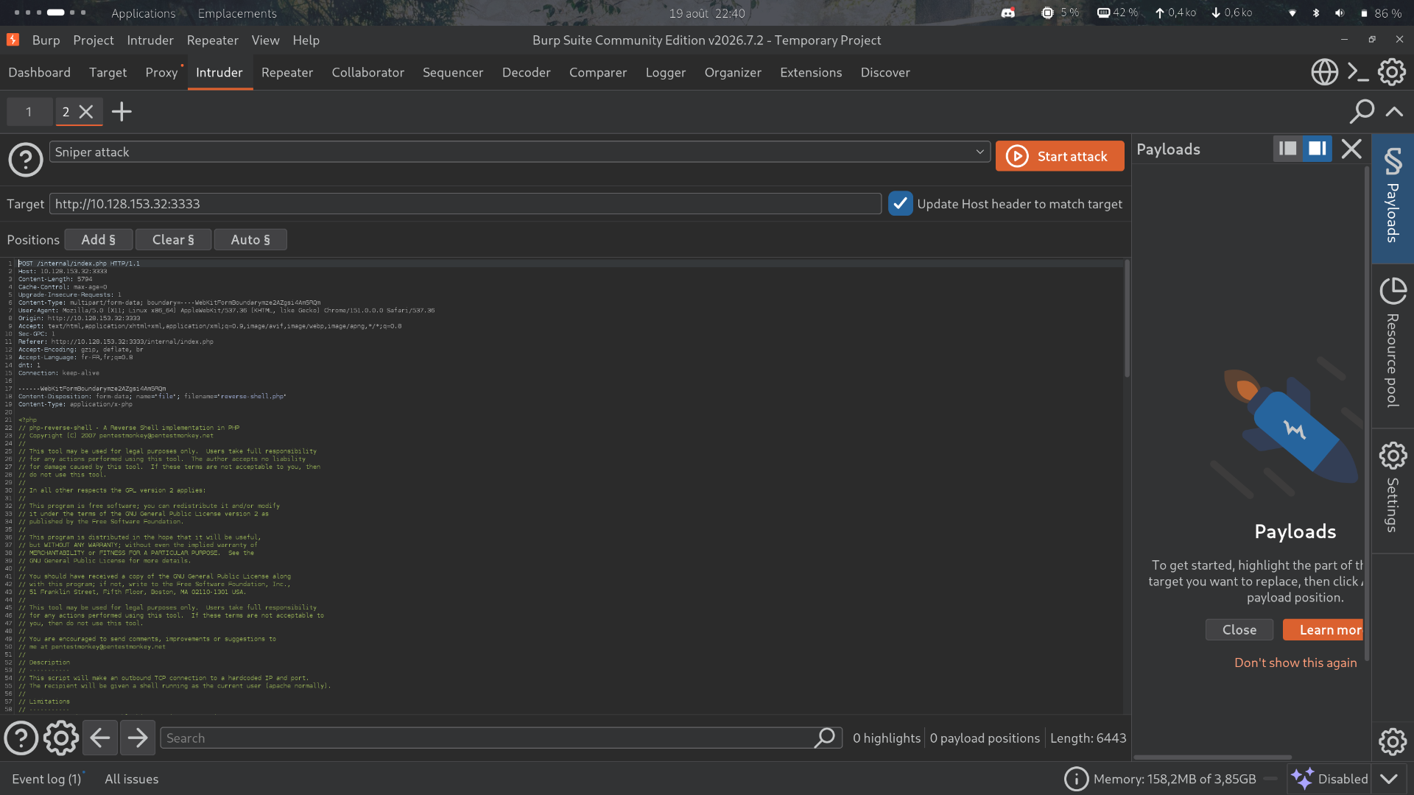The height and width of the screenshot is (795, 1414).
Task: Open the Event log
Action: click(46, 779)
